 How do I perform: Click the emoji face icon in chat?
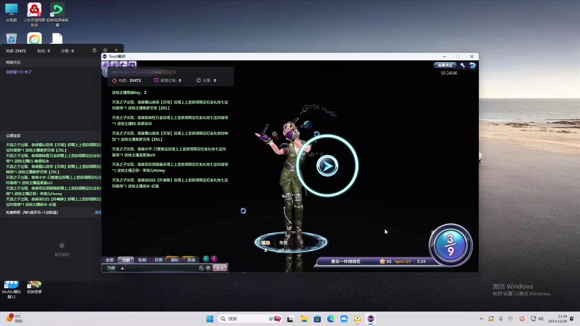(x=208, y=268)
